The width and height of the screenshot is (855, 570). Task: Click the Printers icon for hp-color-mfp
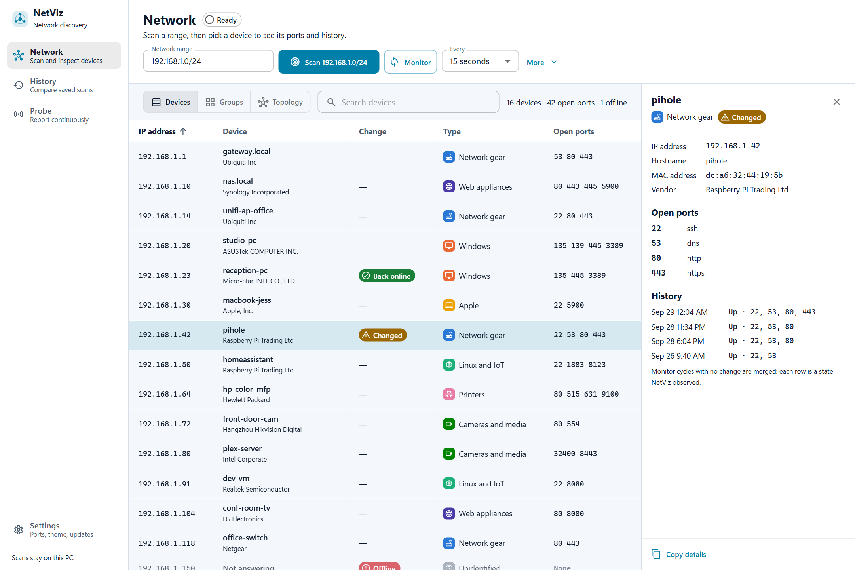pos(449,394)
